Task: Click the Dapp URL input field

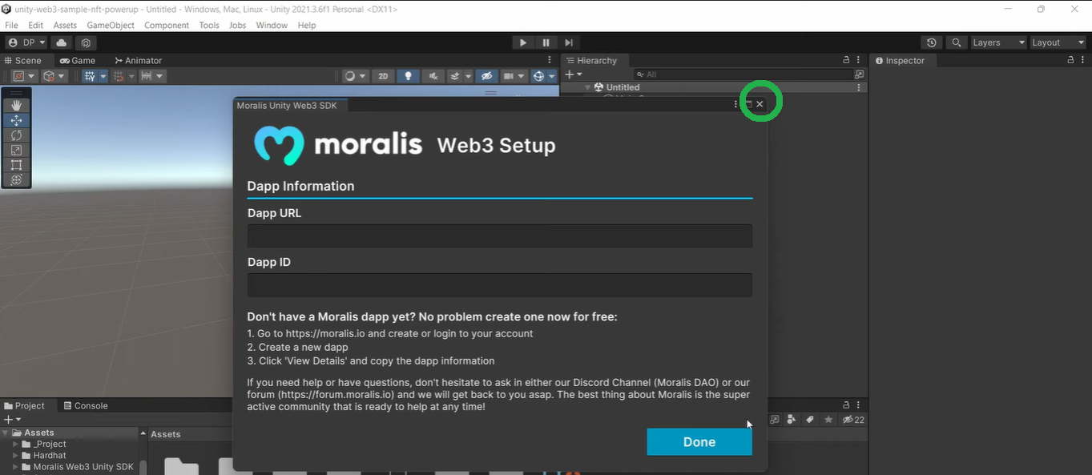Action: pos(499,235)
